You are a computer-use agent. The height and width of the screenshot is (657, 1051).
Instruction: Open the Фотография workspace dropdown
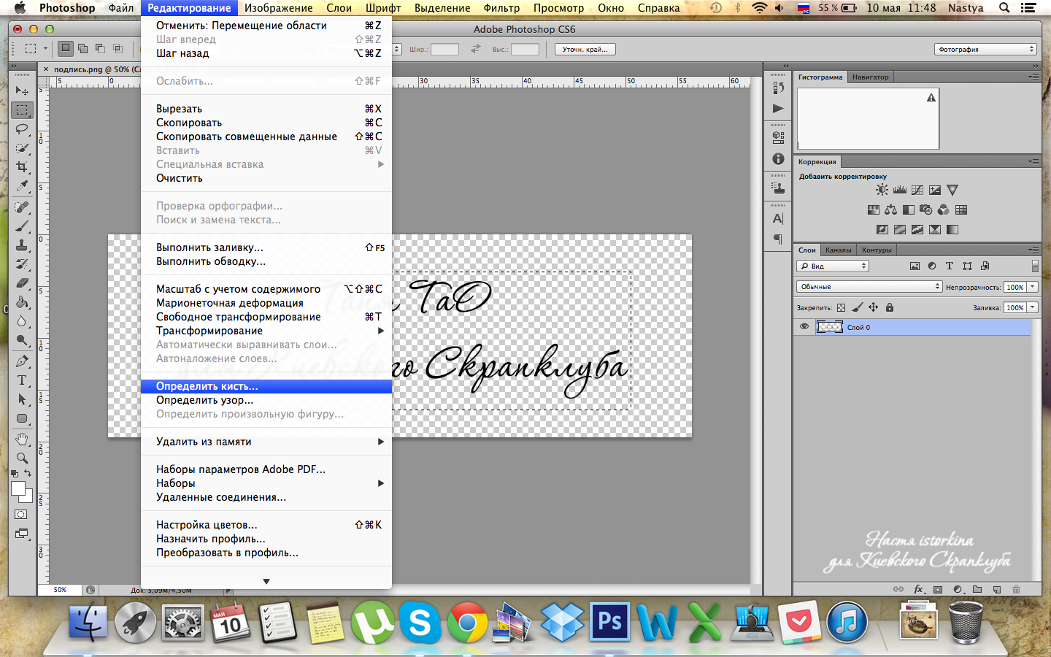985,50
